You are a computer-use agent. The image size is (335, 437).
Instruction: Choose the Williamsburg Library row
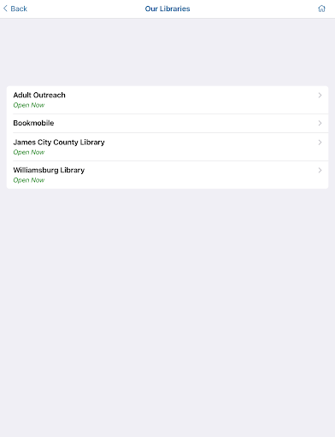pyautogui.click(x=167, y=175)
